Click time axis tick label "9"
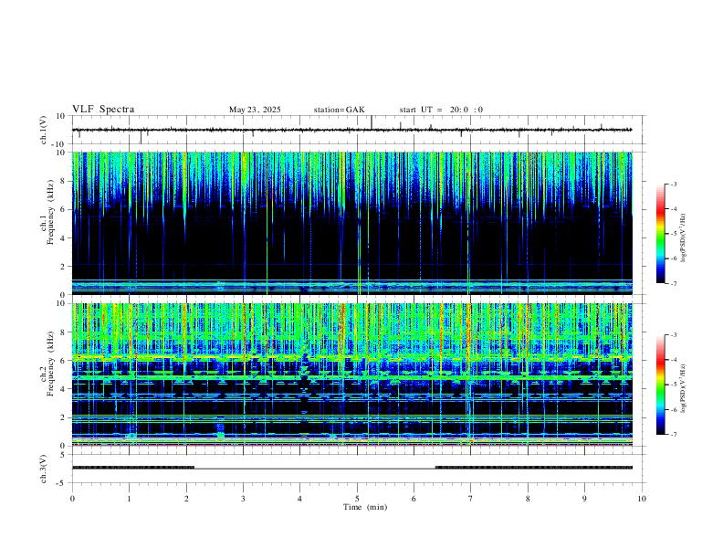 pyautogui.click(x=584, y=499)
